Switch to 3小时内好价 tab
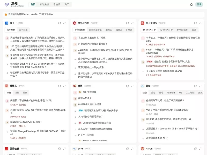The width and height of the screenshot is (207, 155). tap(182, 30)
